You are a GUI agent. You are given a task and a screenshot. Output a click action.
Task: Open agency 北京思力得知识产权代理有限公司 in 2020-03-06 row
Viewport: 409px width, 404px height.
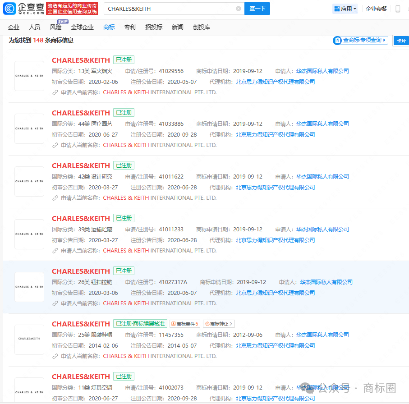coord(275,293)
